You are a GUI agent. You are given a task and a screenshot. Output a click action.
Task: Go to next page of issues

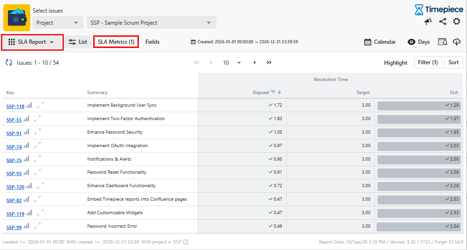pos(254,62)
